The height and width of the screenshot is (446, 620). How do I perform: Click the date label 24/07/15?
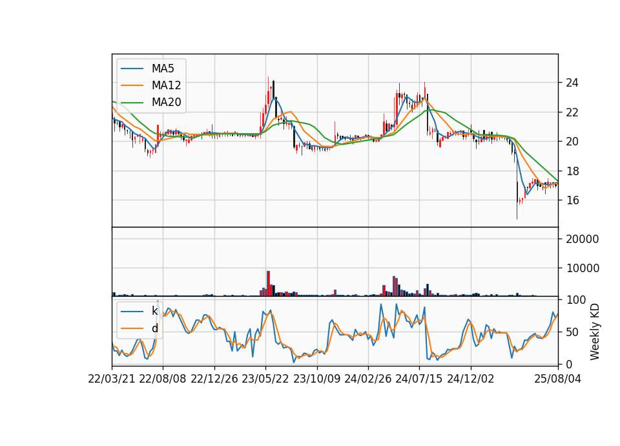(x=419, y=379)
